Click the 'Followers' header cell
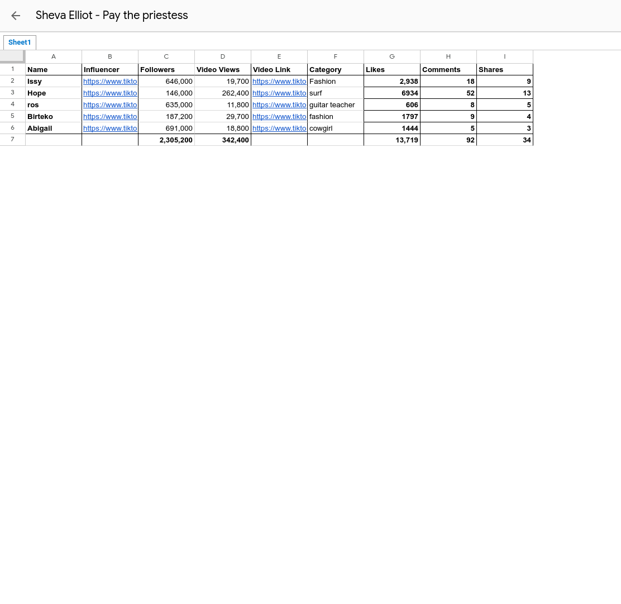 tap(166, 69)
